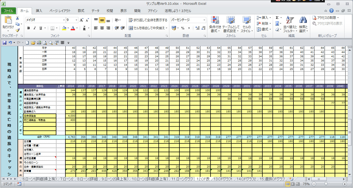Open Sort and Filter (並べ替えとフィルター)
The height and width of the screenshot is (188, 353).
coord(289,24)
